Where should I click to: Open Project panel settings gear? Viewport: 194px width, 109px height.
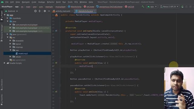pos(45,11)
